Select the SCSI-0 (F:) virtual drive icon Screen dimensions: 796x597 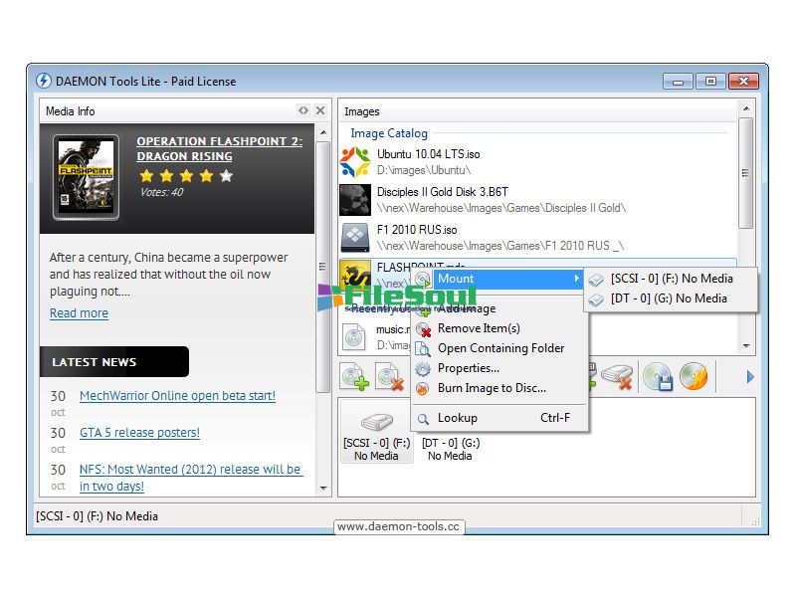[376, 436]
